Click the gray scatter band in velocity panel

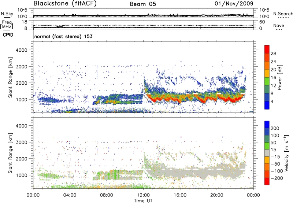194,173
